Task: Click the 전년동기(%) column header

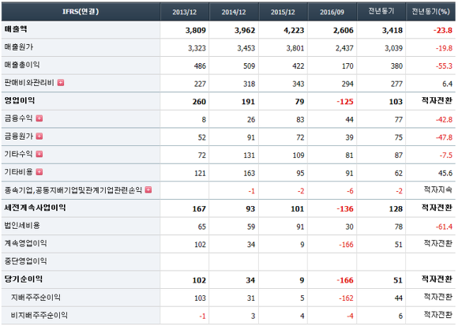Action: tap(430, 12)
